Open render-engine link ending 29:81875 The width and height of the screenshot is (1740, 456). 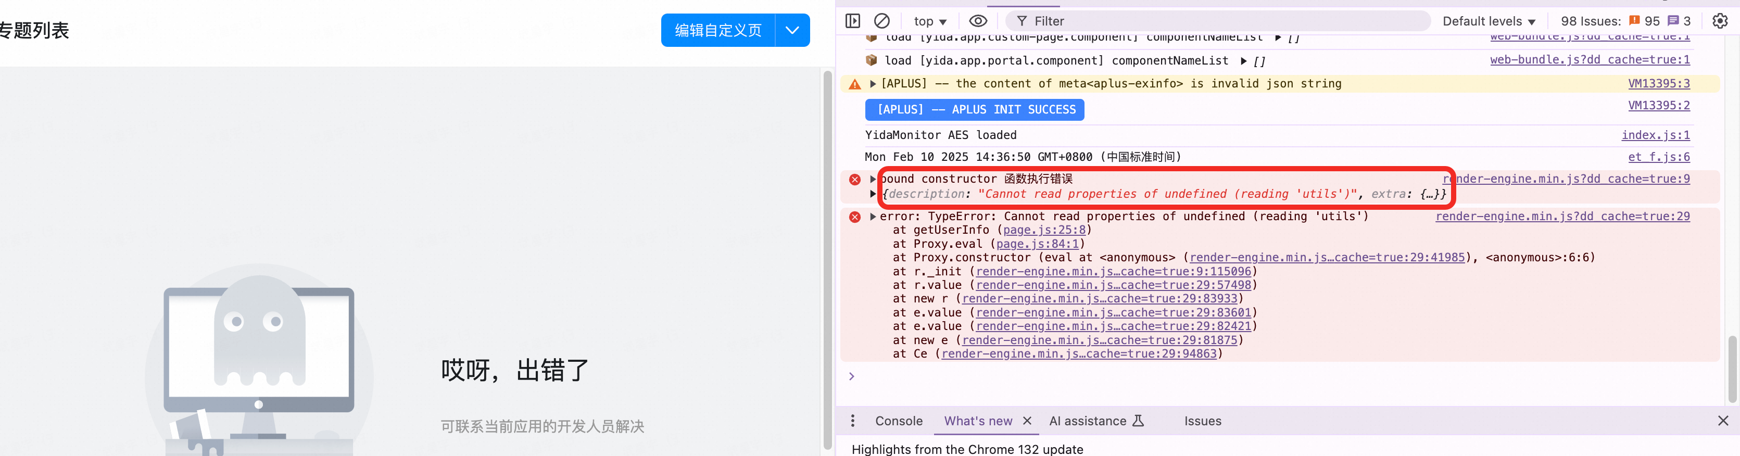[1100, 340]
